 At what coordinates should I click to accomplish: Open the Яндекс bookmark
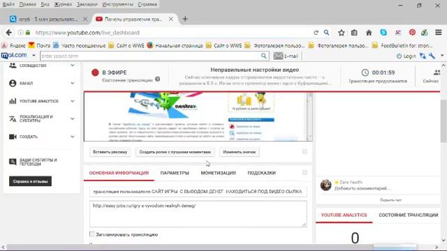click(x=14, y=45)
